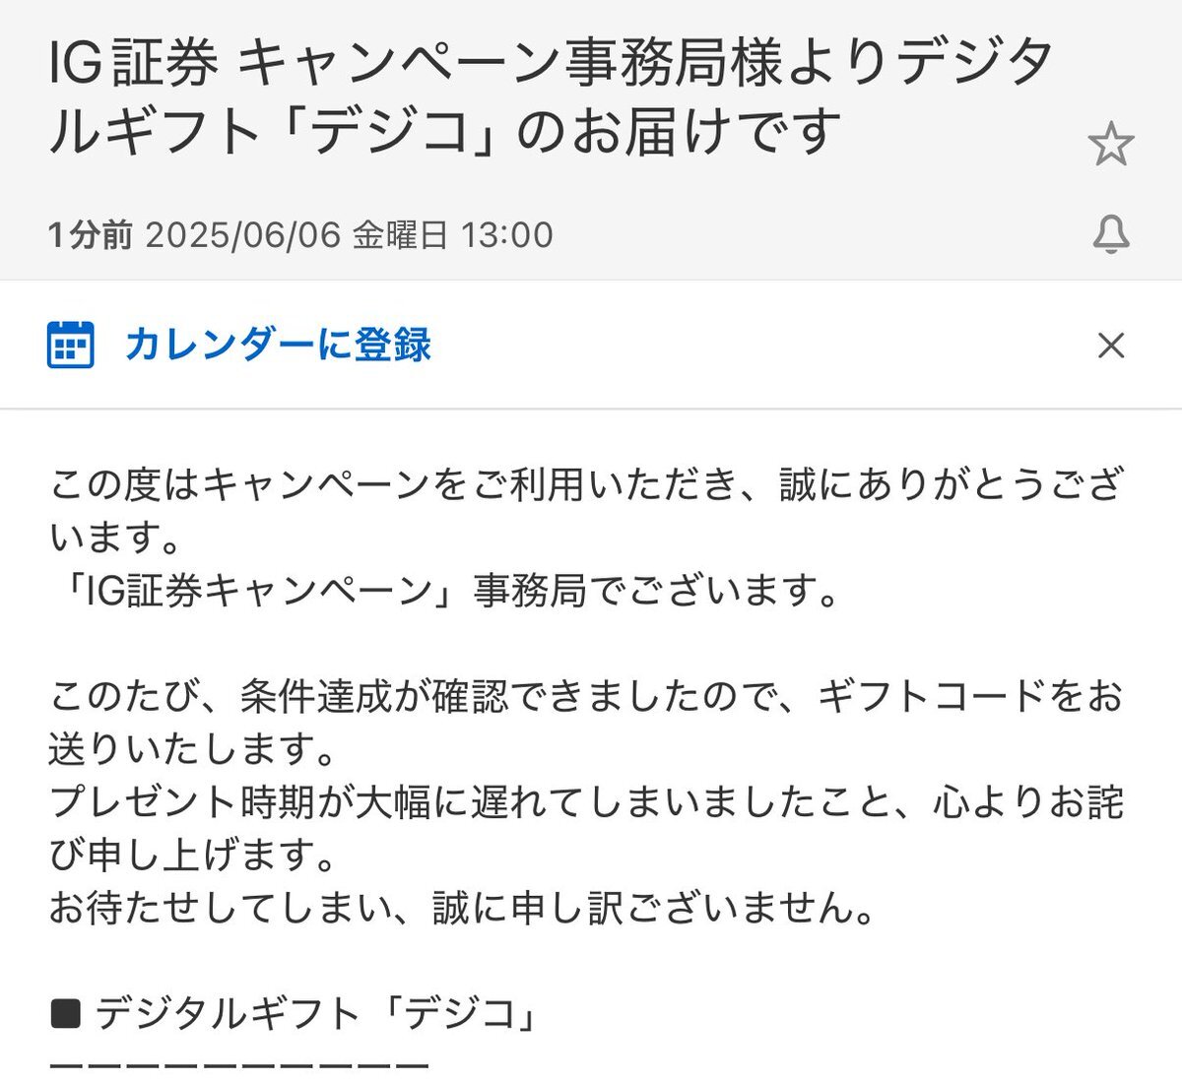This screenshot has width=1182, height=1079.
Task: Dismiss the calendar registration banner
Action: pyautogui.click(x=1111, y=346)
